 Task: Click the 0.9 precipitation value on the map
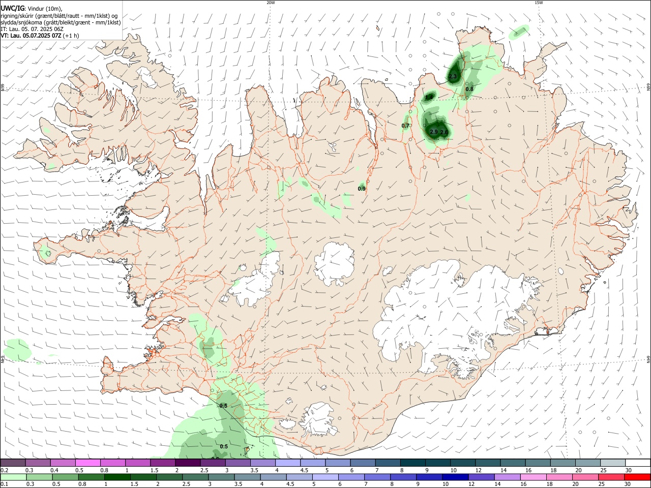point(362,189)
